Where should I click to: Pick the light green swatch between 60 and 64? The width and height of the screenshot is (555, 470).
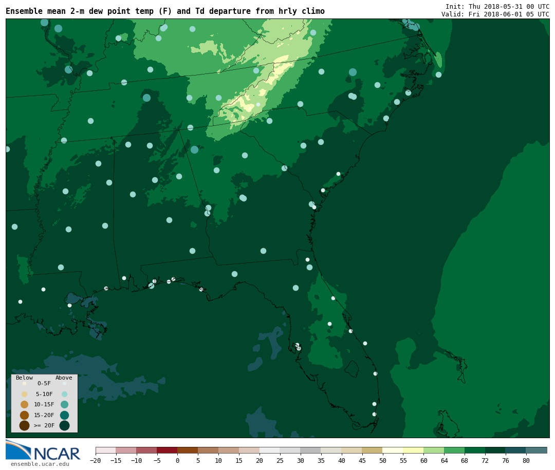(x=434, y=450)
